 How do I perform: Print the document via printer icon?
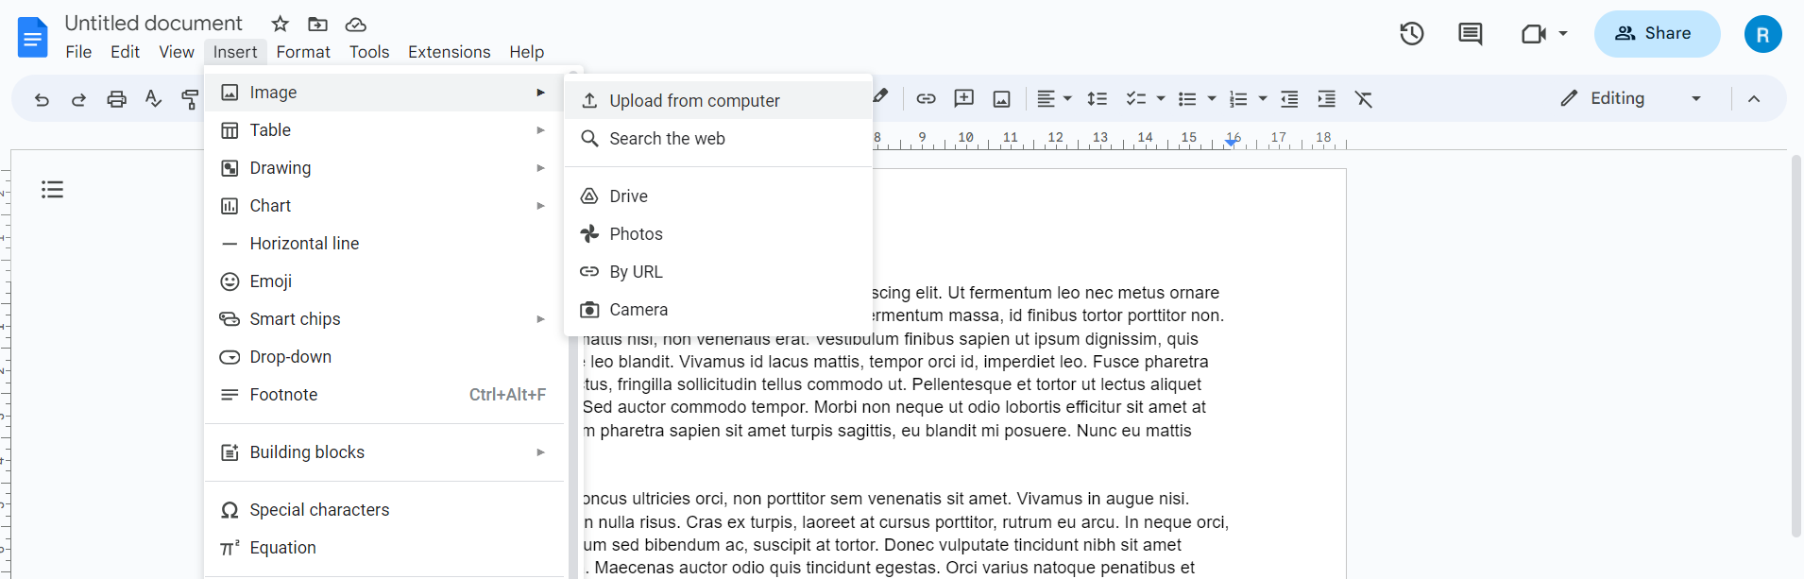click(x=116, y=99)
